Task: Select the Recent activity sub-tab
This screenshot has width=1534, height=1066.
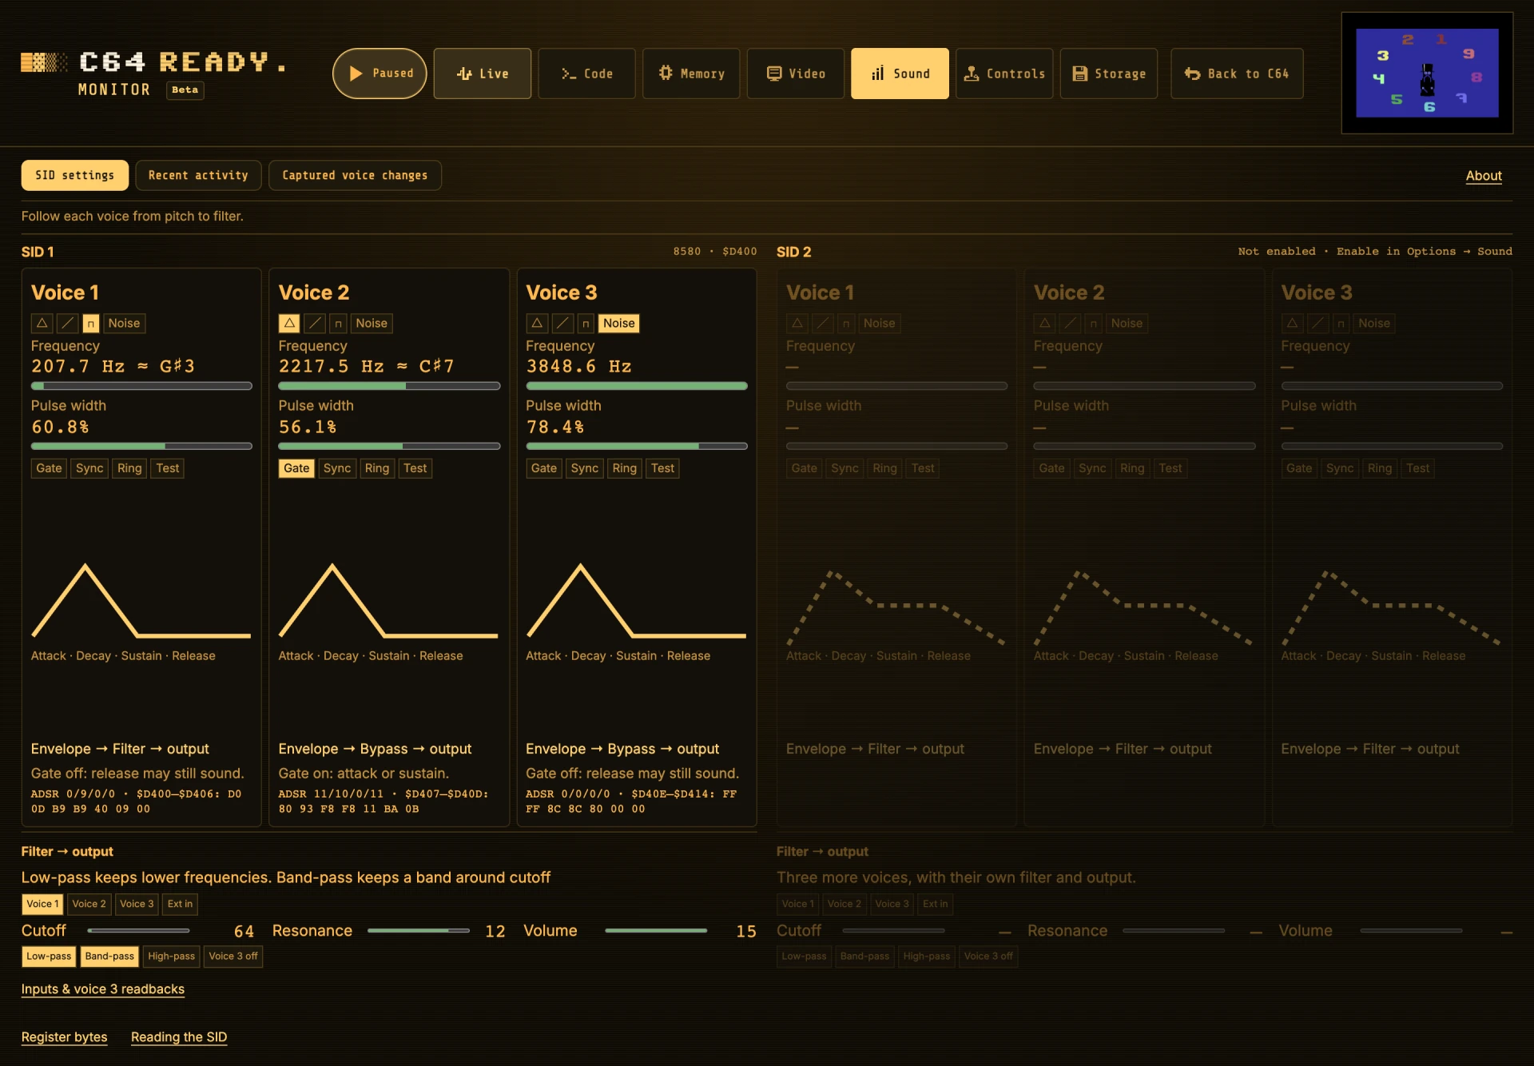Action: pyautogui.click(x=198, y=175)
